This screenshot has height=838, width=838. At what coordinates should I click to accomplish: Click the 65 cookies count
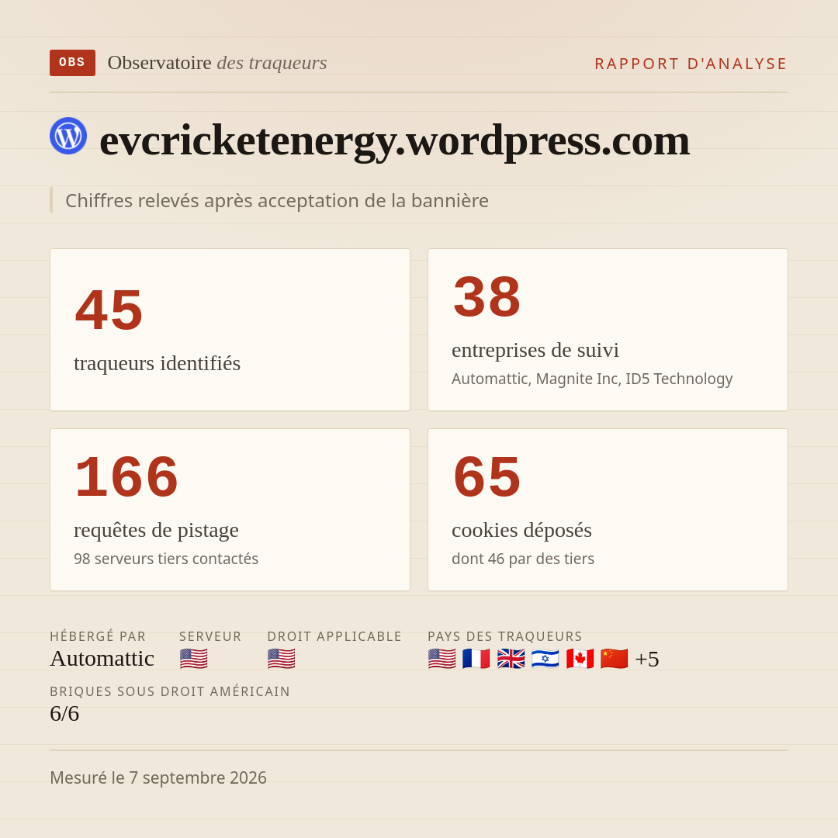point(487,476)
